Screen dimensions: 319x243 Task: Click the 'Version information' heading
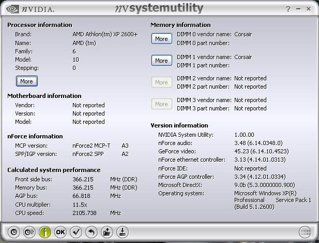179,125
